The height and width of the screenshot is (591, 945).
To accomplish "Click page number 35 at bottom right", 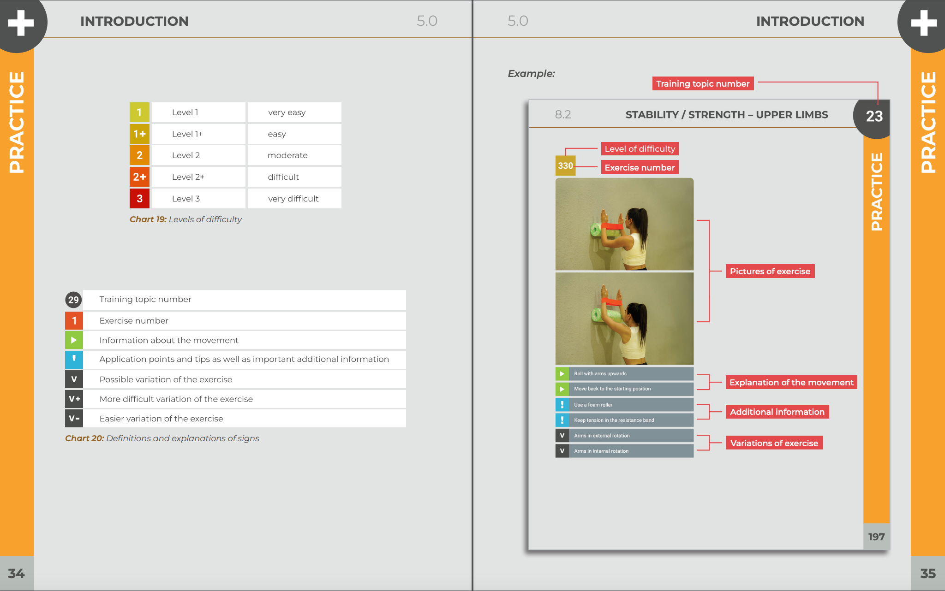I will [927, 573].
